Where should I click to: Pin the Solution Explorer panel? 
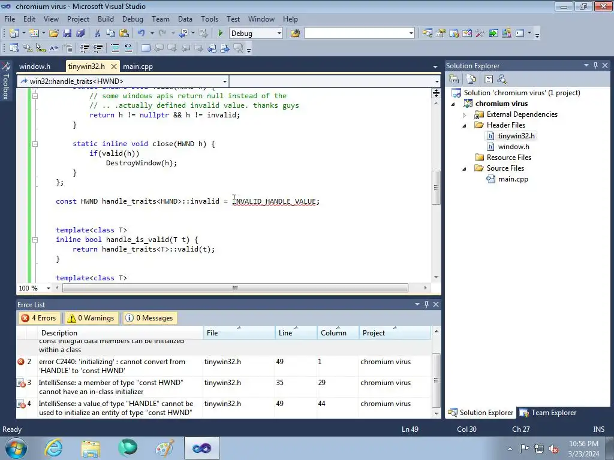595,65
